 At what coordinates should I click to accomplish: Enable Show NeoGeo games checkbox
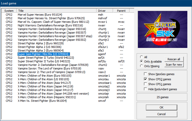[146, 74]
